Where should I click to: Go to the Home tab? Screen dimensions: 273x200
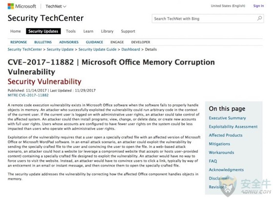(16, 31)
